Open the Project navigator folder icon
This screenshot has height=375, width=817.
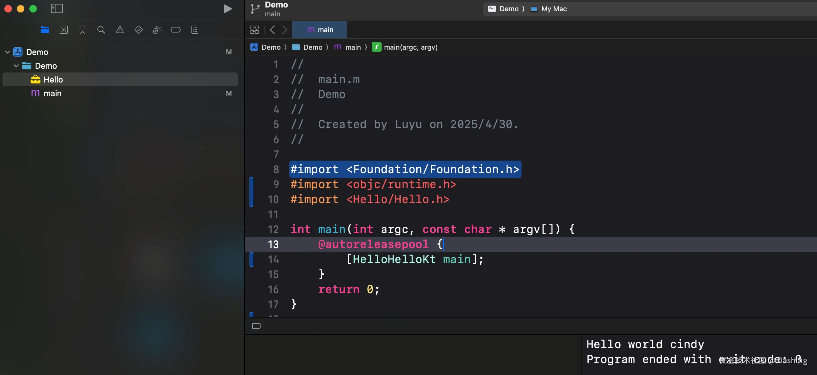click(x=45, y=30)
